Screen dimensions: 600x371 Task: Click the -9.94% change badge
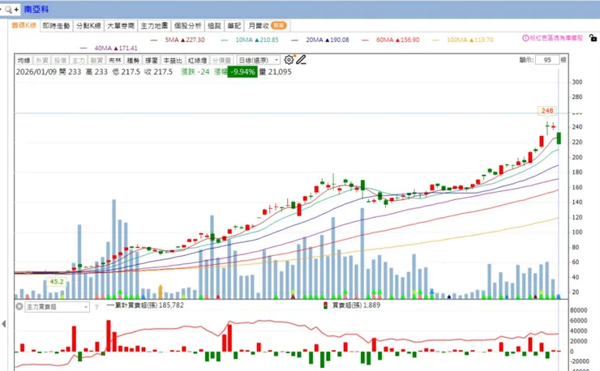point(242,72)
